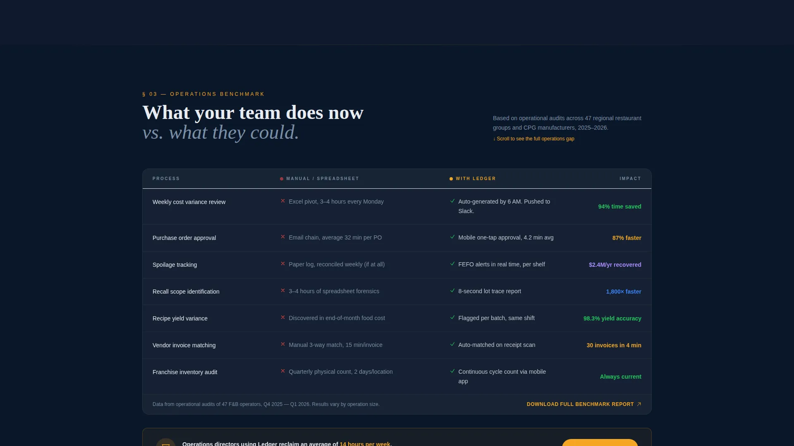The width and height of the screenshot is (794, 446).
Task: Click 'Scroll to see the full operations gap'
Action: (x=533, y=139)
